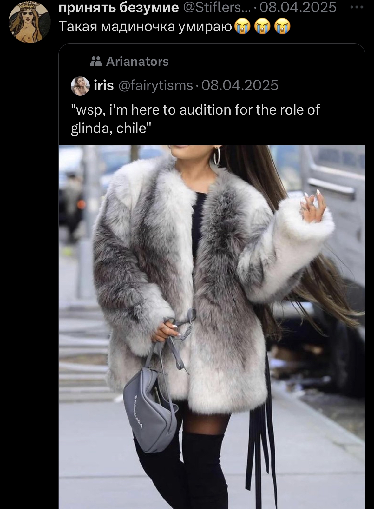Open the @Stiflers… handle
374x509 pixels.
tap(218, 7)
